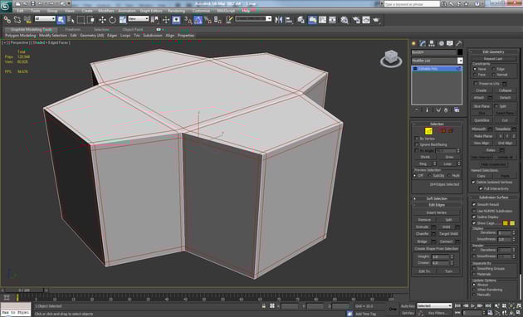Toggle the Preserve UVs checkbox
The image size is (523, 317).
click(476, 83)
